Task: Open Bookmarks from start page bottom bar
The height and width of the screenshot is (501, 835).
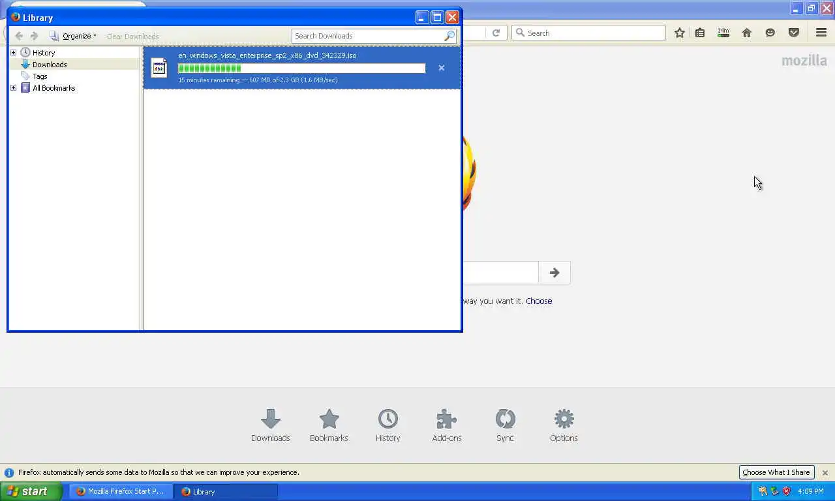Action: 329,425
